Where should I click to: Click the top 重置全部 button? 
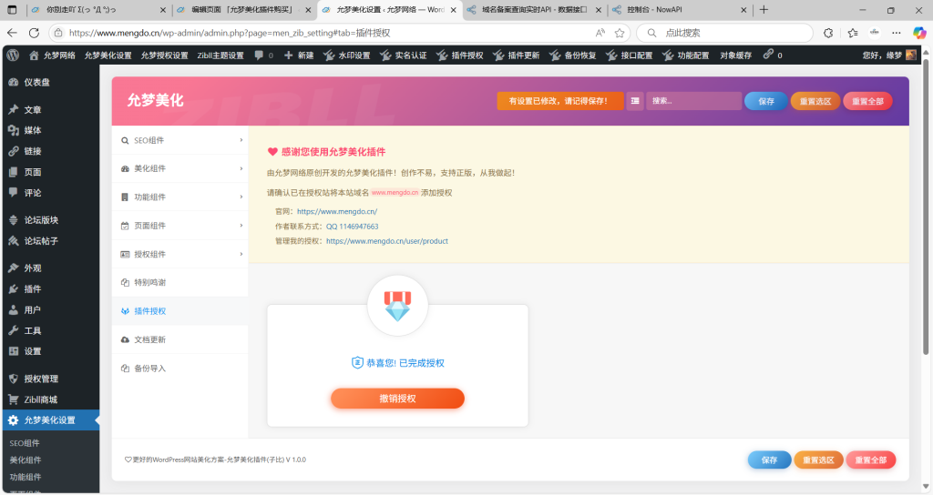[x=867, y=101]
